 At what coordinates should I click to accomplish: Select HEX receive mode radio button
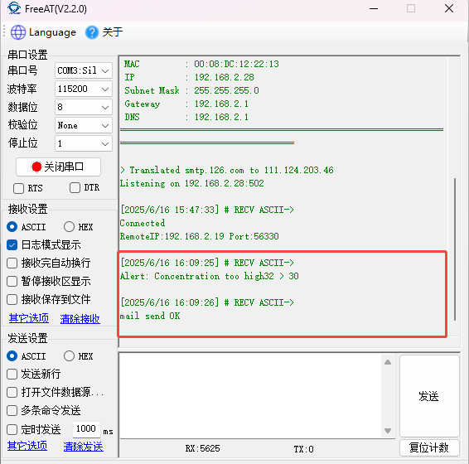pyautogui.click(x=69, y=227)
